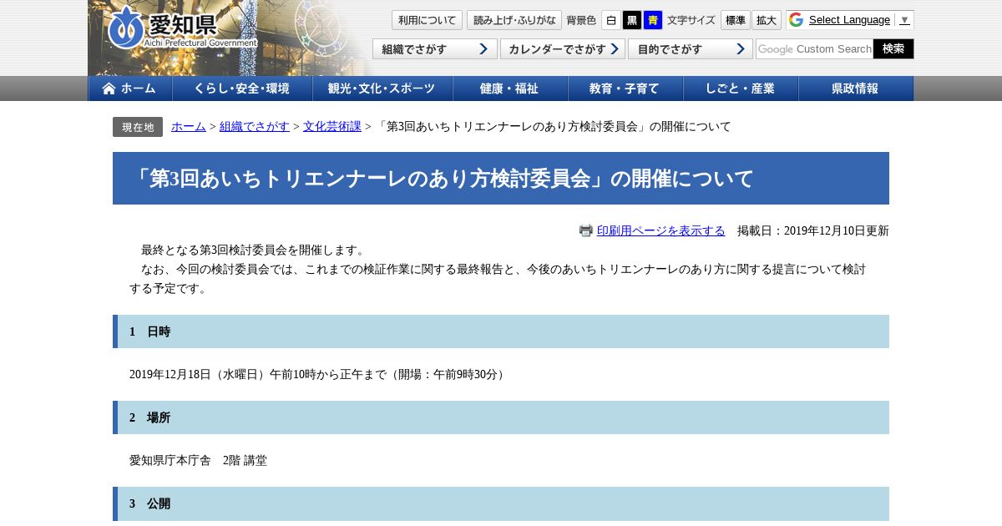Follow ホーム breadcrumb link
This screenshot has width=1002, height=526.
point(189,127)
